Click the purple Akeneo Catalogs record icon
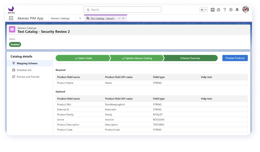This screenshot has height=152, width=260. tap(12, 30)
